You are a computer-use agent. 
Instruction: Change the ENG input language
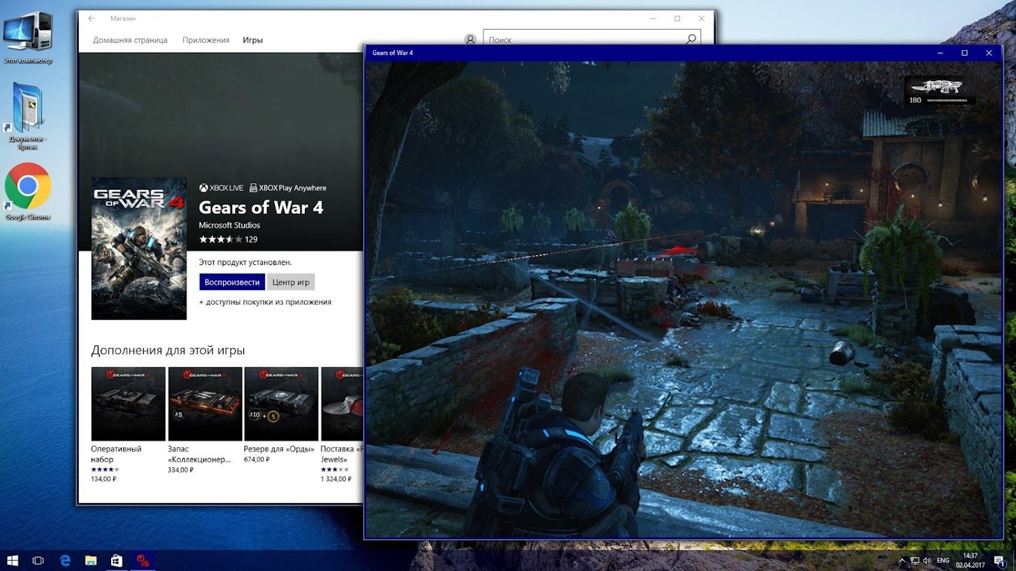[943, 560]
